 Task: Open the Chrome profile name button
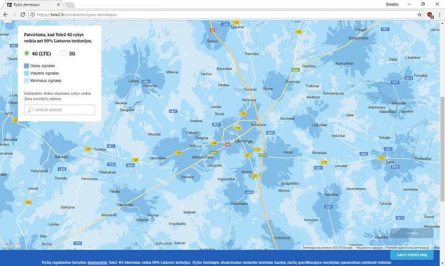(392, 4)
